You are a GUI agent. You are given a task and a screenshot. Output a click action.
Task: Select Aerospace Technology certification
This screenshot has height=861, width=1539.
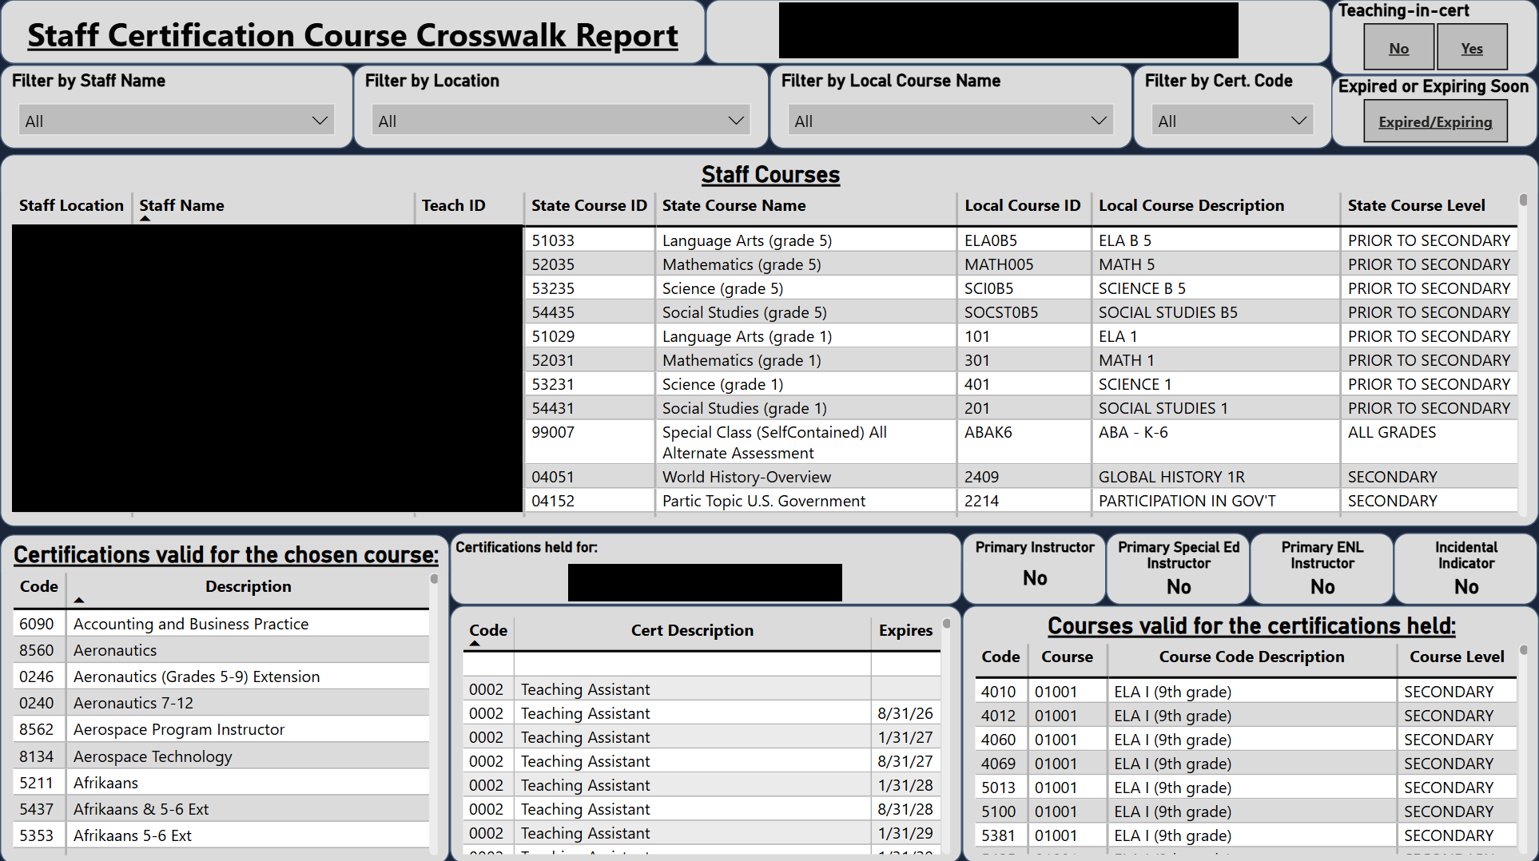153,756
